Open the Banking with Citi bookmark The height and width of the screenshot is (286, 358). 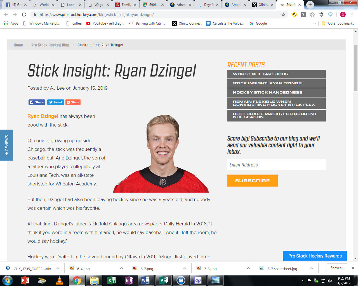(x=147, y=23)
